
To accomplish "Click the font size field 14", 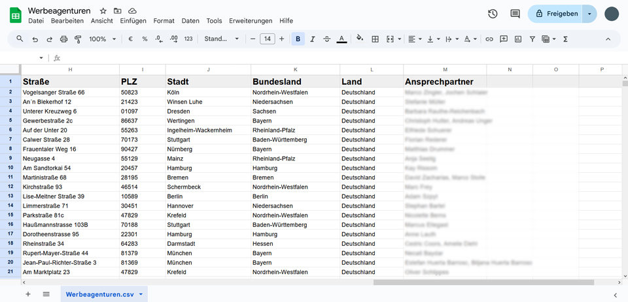I will pyautogui.click(x=267, y=39).
